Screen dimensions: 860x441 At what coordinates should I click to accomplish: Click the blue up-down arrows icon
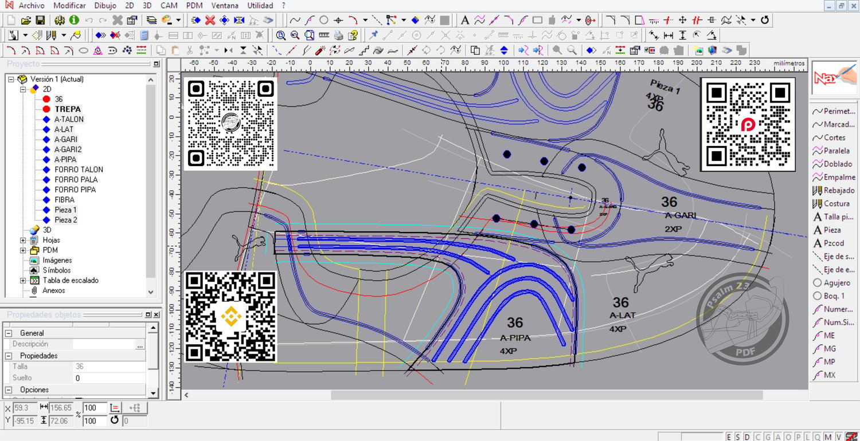[x=504, y=50]
